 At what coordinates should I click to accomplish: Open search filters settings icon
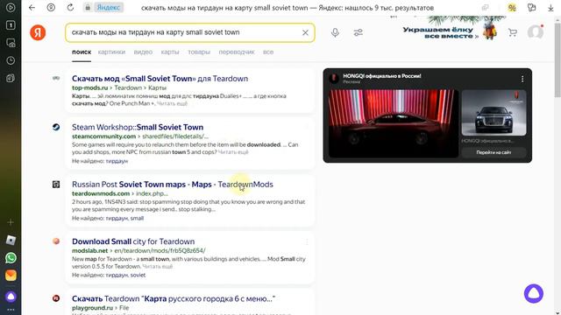(358, 32)
